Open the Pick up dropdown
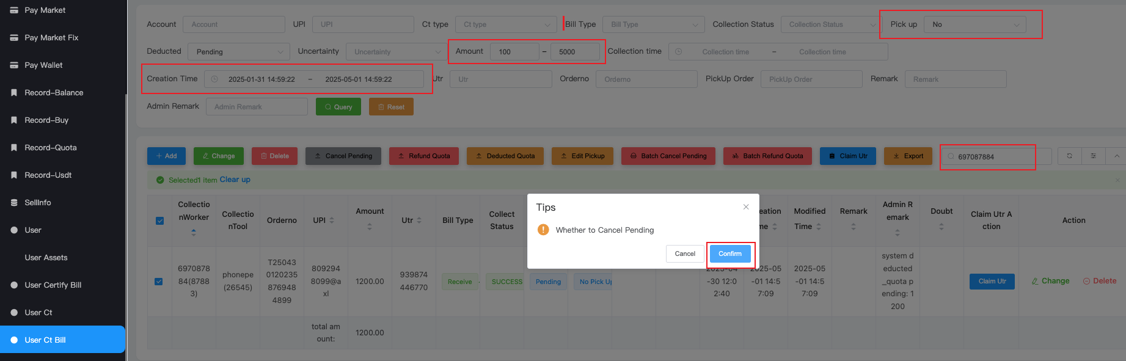The image size is (1126, 361). click(x=974, y=24)
